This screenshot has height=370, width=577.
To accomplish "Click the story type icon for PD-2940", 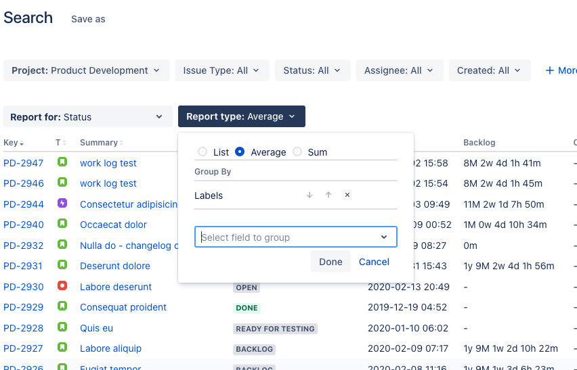I will click(62, 223).
